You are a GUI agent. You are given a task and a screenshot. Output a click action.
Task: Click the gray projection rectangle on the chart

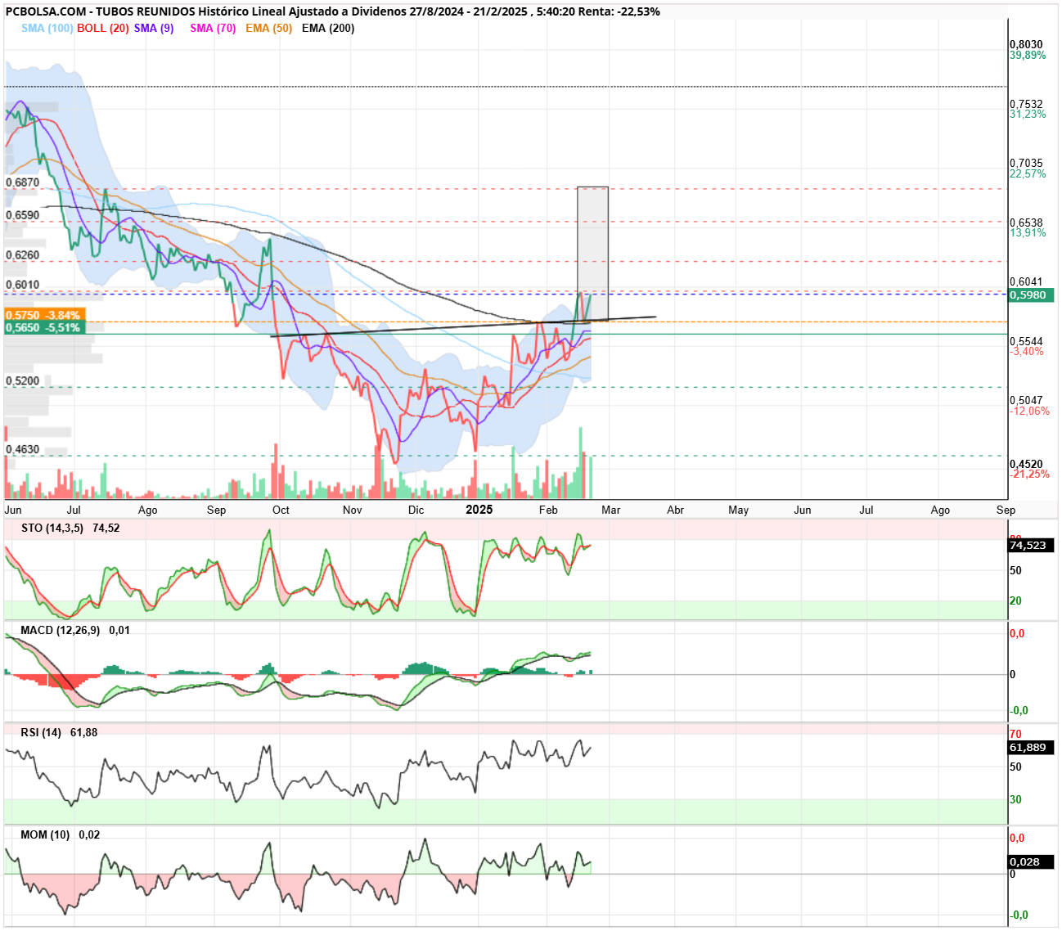[x=592, y=253]
